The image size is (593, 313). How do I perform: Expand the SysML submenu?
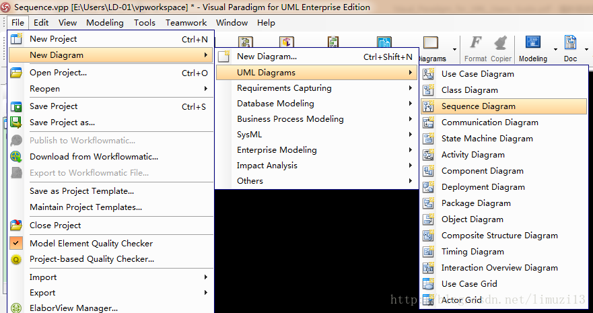pos(411,135)
